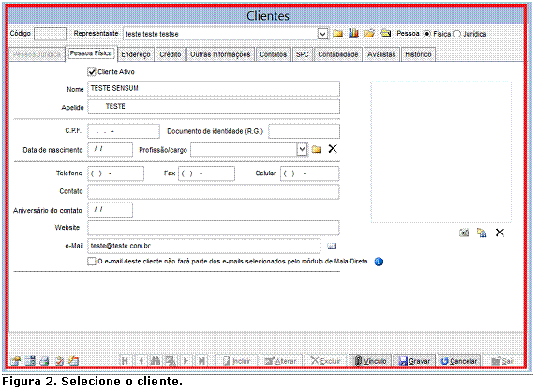This screenshot has height=390, width=535.
Task: Click the folder with arrow icon left of Pessoa
Action: (x=385, y=34)
